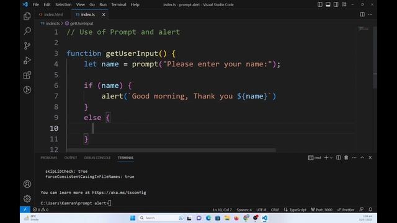Open the Search view in activity bar

[x=27, y=31]
